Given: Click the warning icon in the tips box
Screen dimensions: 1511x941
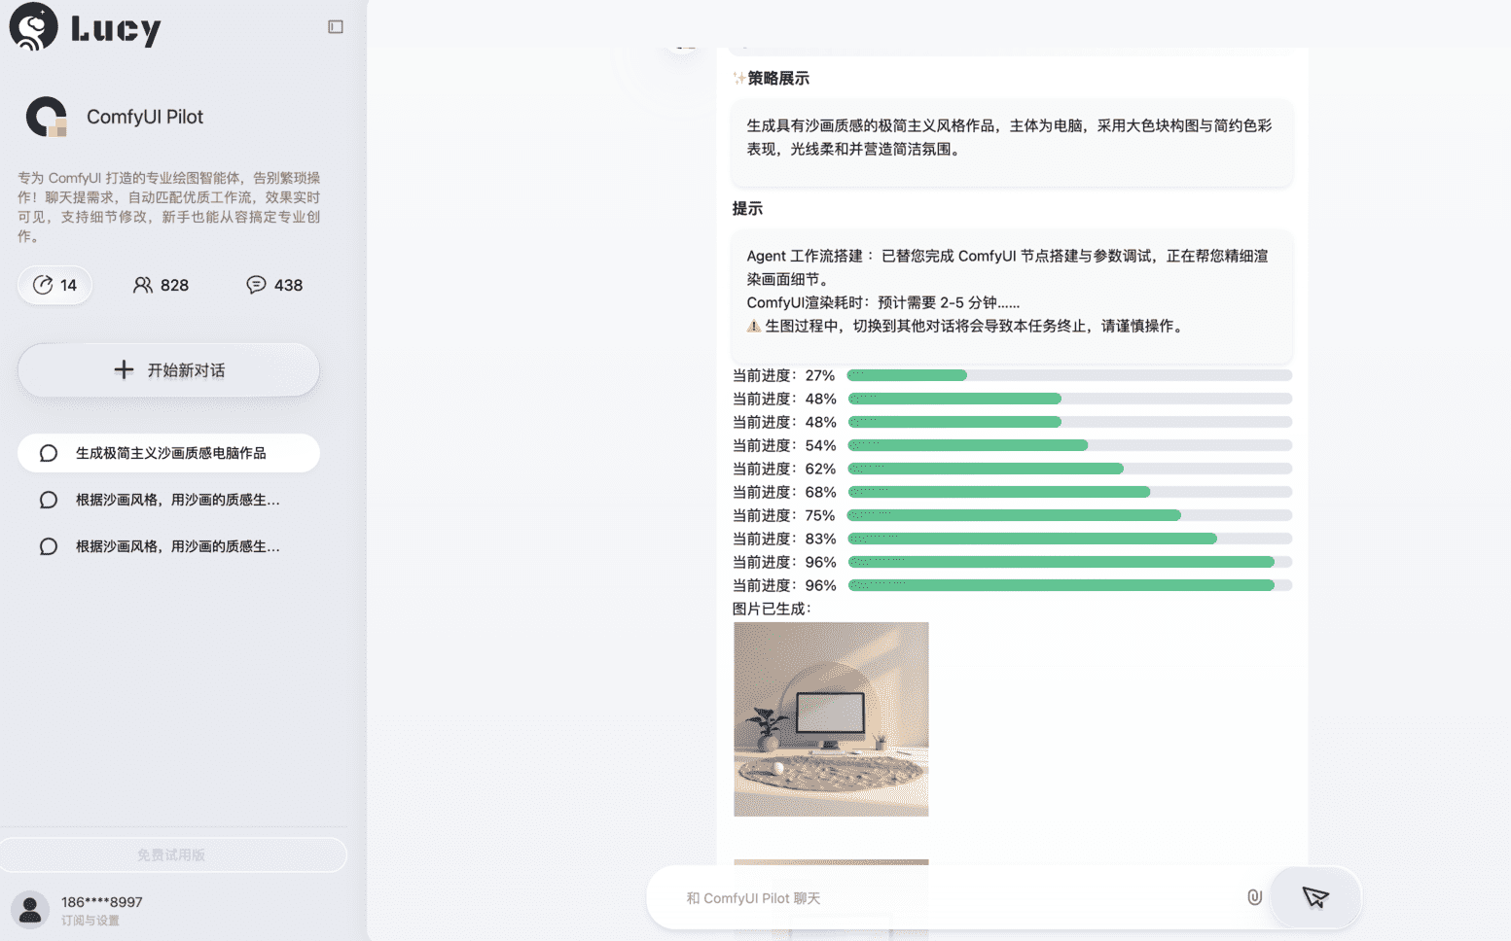Looking at the screenshot, I should click(754, 327).
